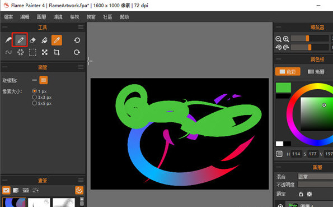
Task: Click the green foreground color swatch
Action: click(x=283, y=88)
